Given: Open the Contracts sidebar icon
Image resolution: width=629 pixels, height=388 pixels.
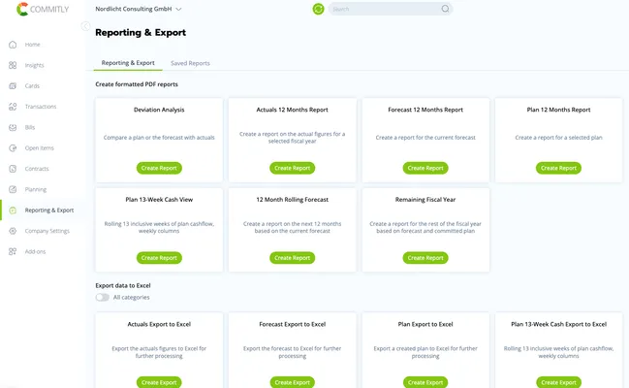Looking at the screenshot, I should pyautogui.click(x=13, y=169).
